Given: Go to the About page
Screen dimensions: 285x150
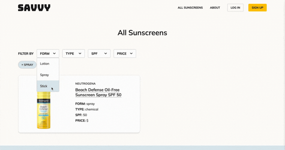Looking at the screenshot, I should (x=215, y=7).
